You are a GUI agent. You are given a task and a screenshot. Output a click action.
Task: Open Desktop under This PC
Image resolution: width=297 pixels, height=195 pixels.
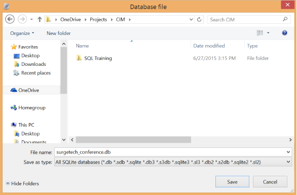(30, 134)
